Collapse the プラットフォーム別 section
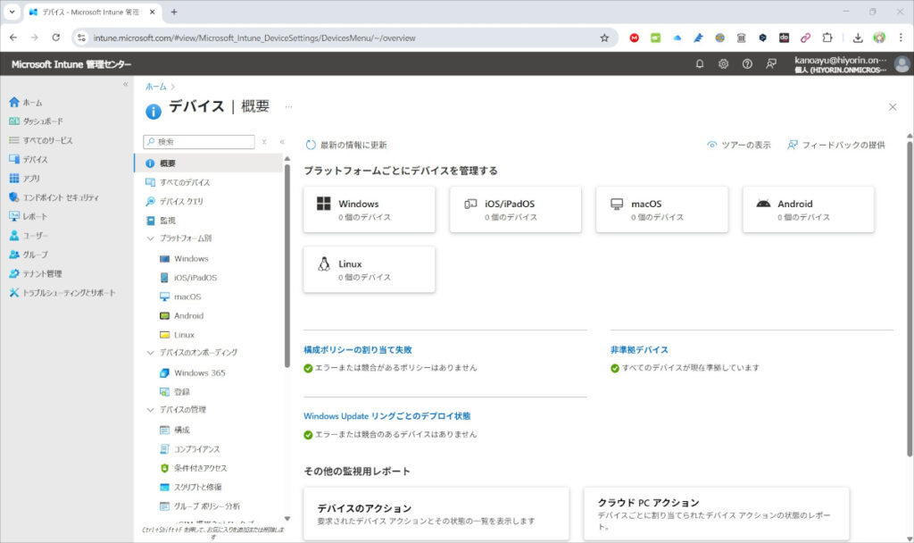 [150, 238]
